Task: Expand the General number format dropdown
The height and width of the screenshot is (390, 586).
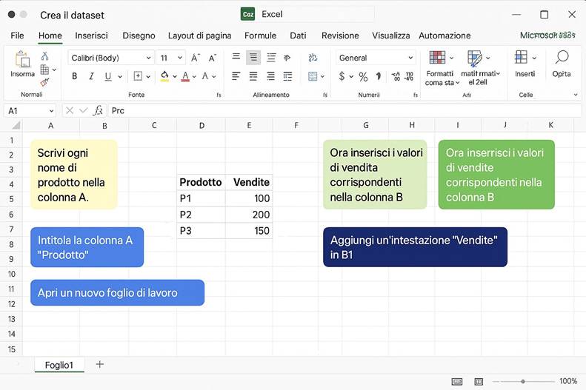Action: pos(410,58)
